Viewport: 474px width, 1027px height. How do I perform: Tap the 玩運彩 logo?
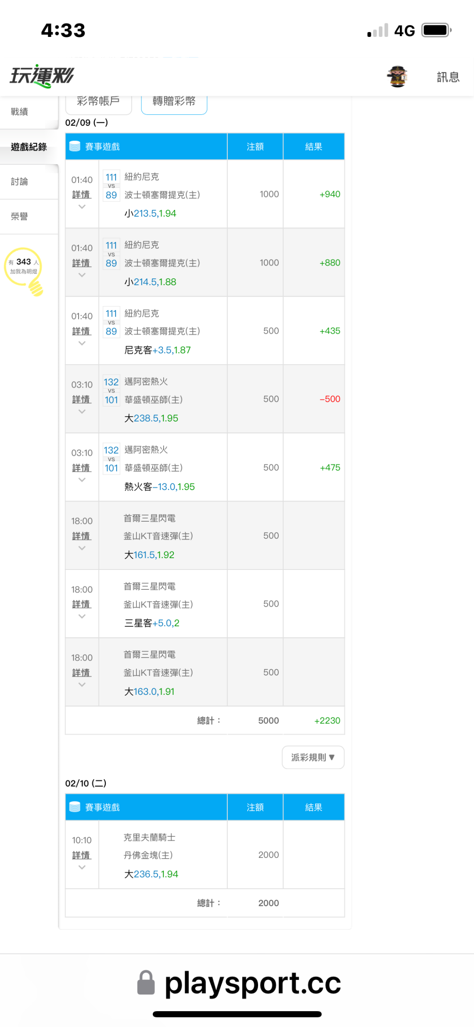[42, 76]
